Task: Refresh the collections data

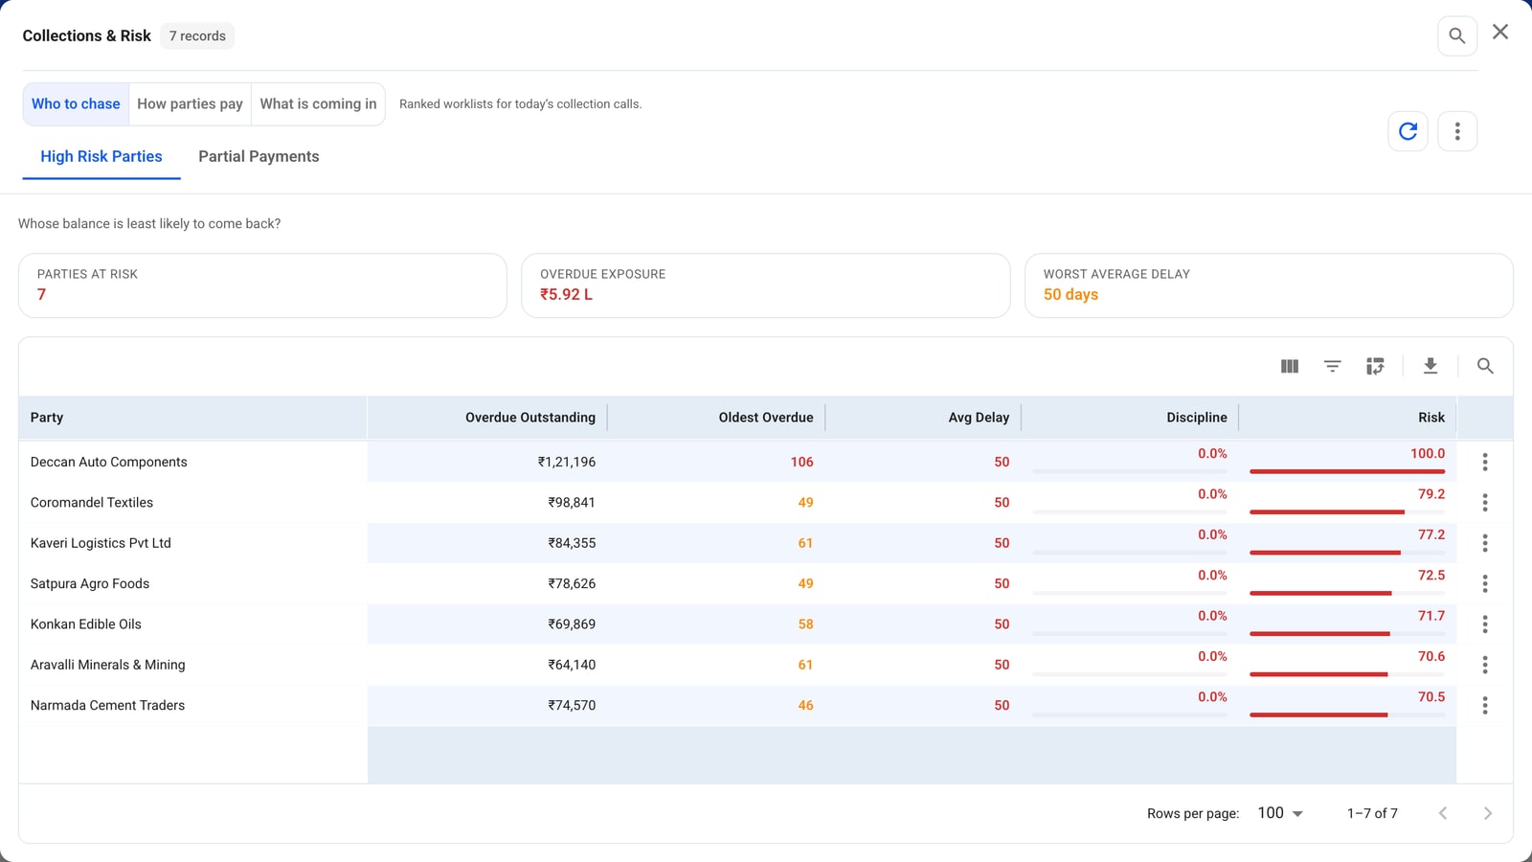Action: pos(1408,131)
